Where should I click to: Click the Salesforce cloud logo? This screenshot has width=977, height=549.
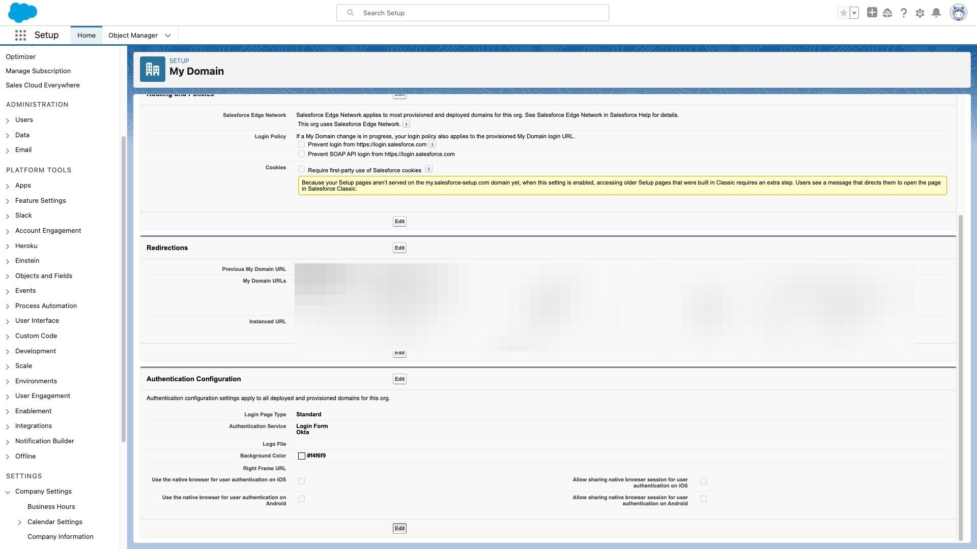coord(22,13)
